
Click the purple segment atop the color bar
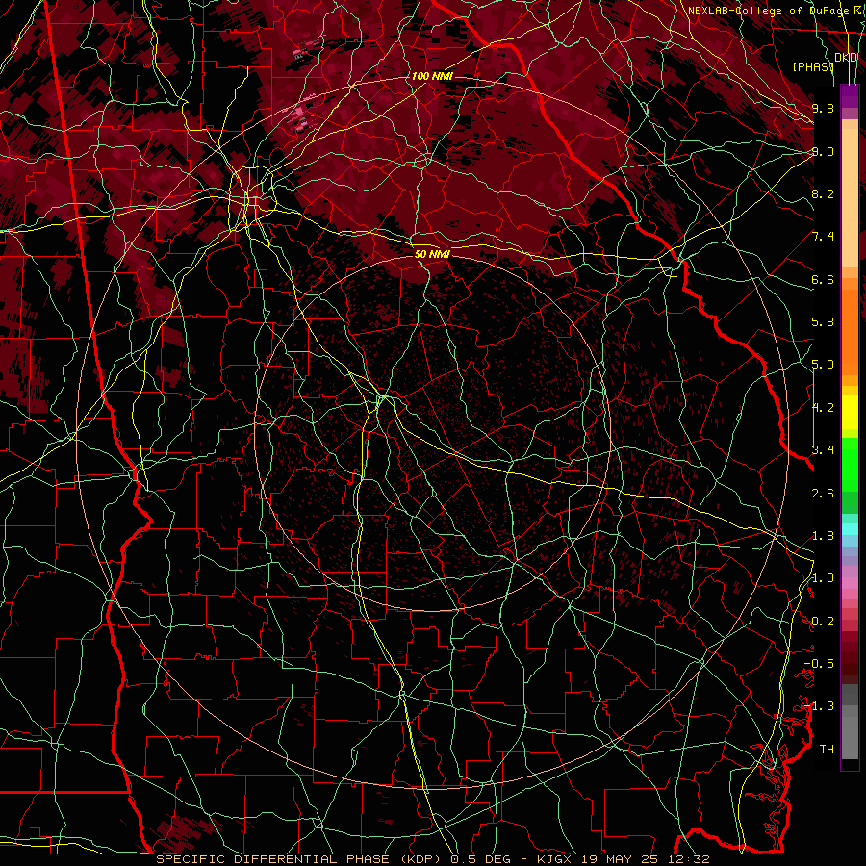(x=850, y=96)
